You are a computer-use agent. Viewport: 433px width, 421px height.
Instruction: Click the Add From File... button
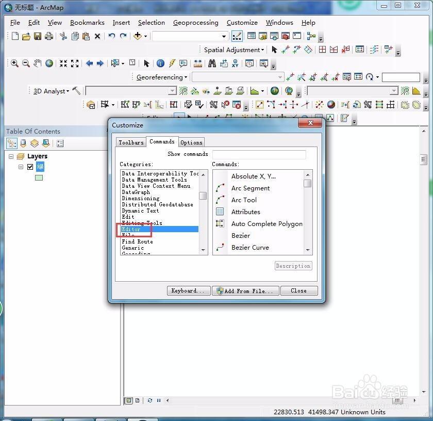tap(245, 291)
